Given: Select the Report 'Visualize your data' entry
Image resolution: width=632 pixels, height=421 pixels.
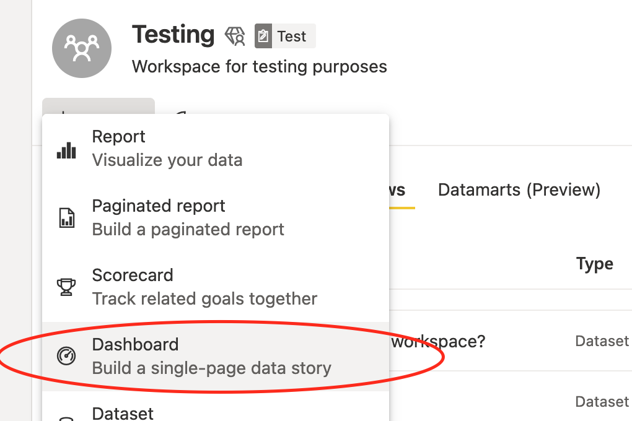Looking at the screenshot, I should coord(216,148).
